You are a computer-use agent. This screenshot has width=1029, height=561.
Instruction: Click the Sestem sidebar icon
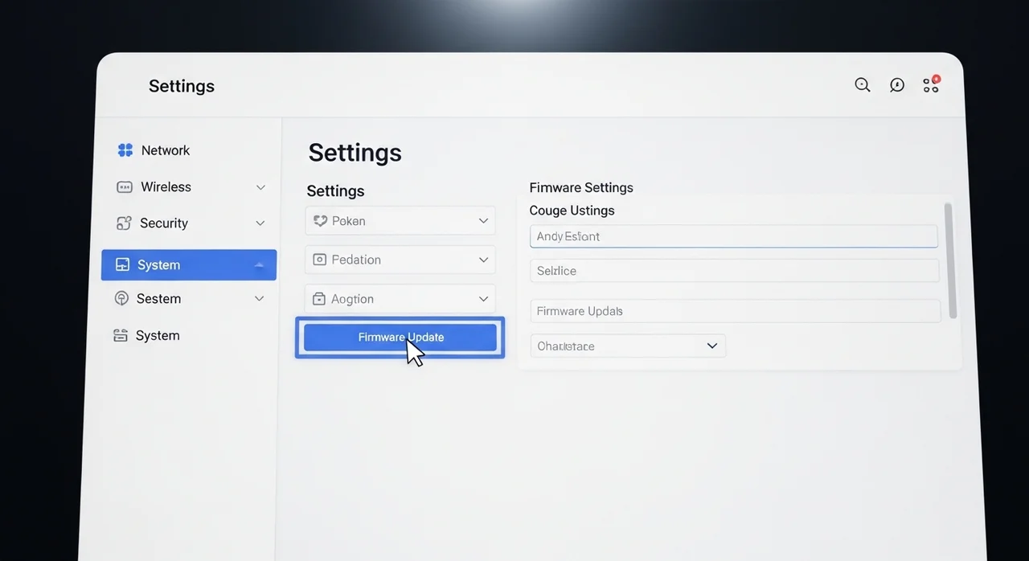point(122,299)
